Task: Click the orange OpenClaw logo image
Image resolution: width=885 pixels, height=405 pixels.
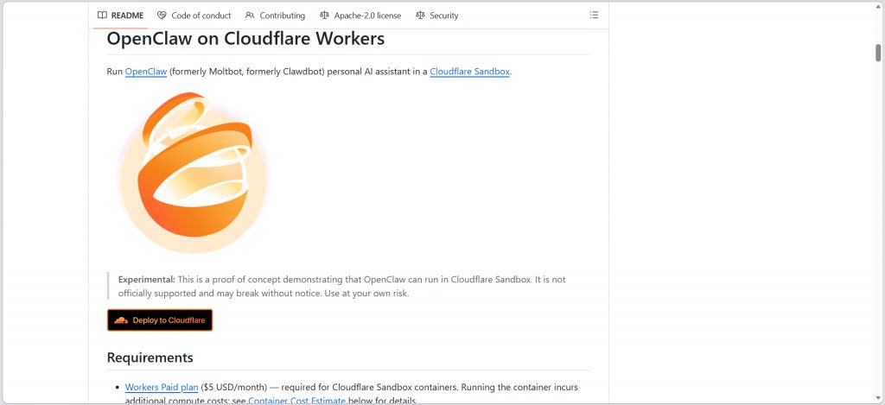Action: click(x=193, y=172)
